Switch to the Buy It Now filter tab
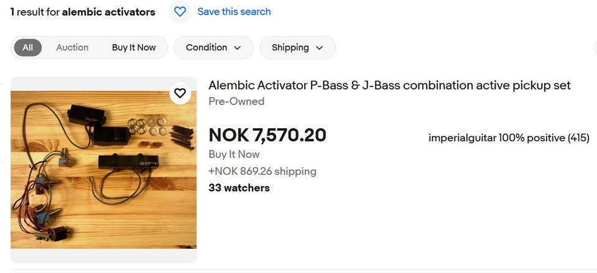Viewport: 597px width, 273px height. point(134,47)
